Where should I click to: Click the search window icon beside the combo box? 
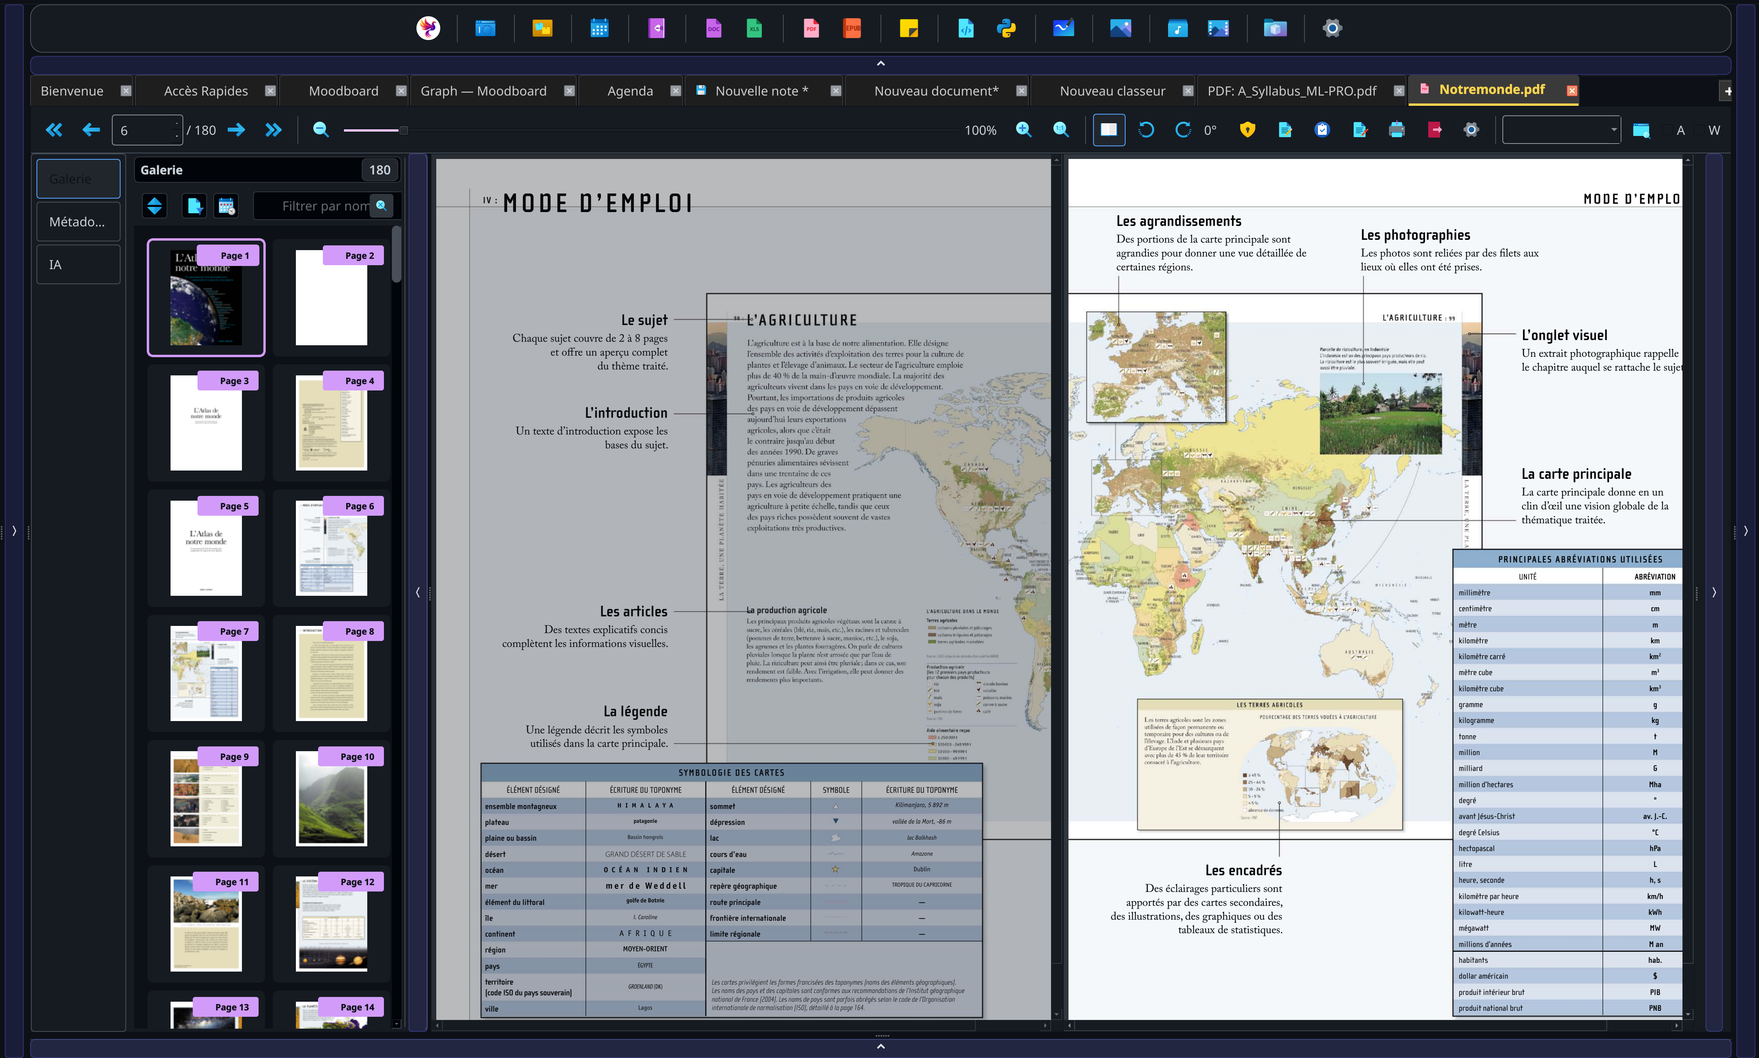tap(1641, 130)
